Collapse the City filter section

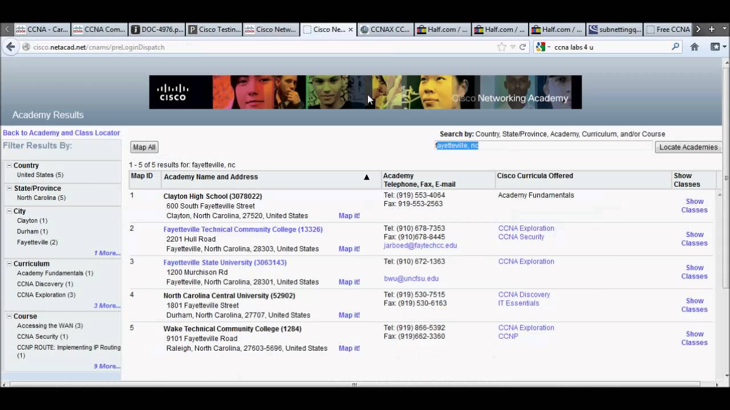click(9, 211)
